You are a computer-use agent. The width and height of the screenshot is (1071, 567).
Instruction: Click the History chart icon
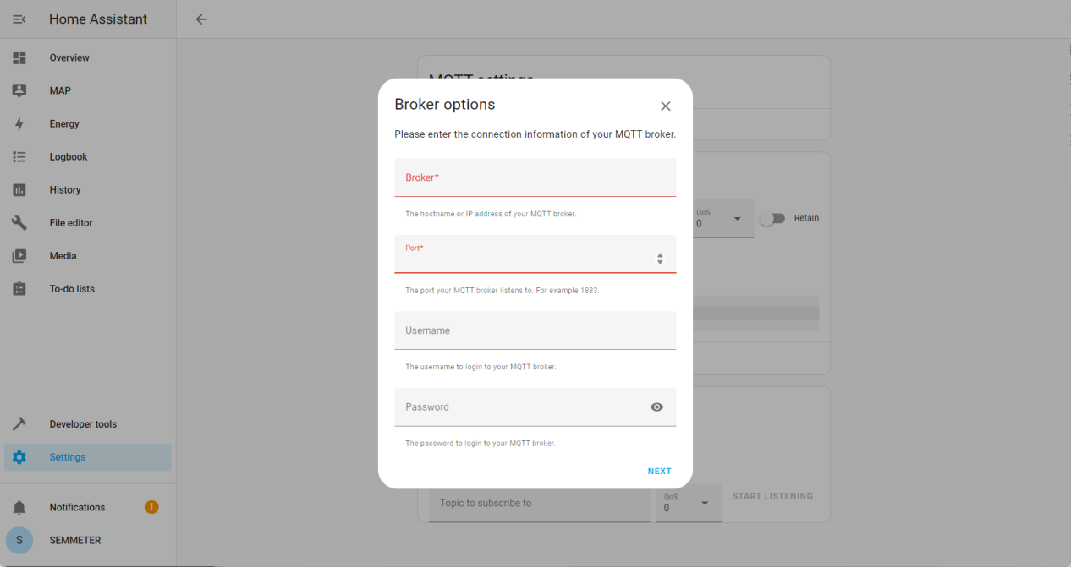pos(19,190)
